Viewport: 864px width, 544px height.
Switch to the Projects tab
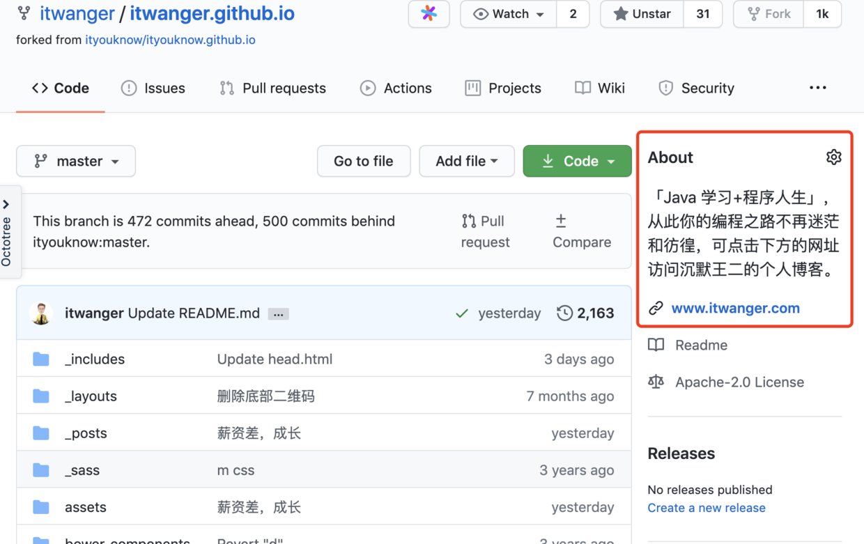point(503,88)
